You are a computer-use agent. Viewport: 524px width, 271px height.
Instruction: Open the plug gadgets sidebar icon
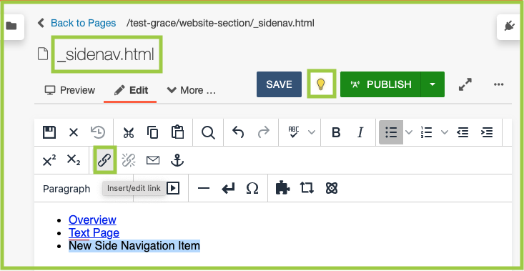pyautogui.click(x=509, y=26)
